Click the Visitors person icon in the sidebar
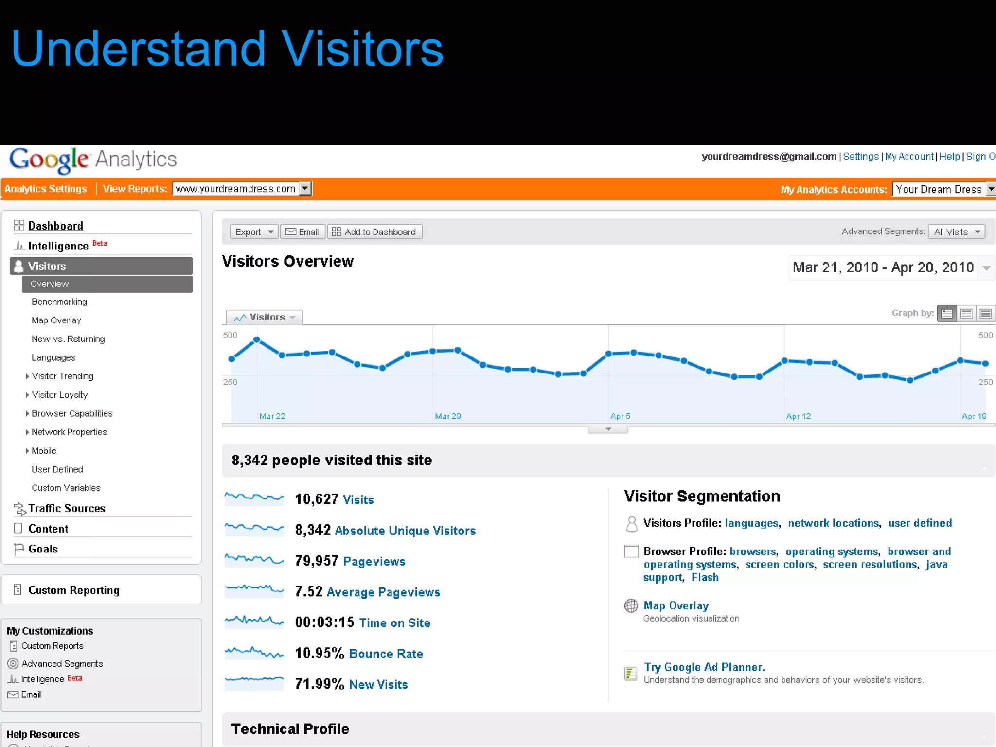 tap(18, 266)
